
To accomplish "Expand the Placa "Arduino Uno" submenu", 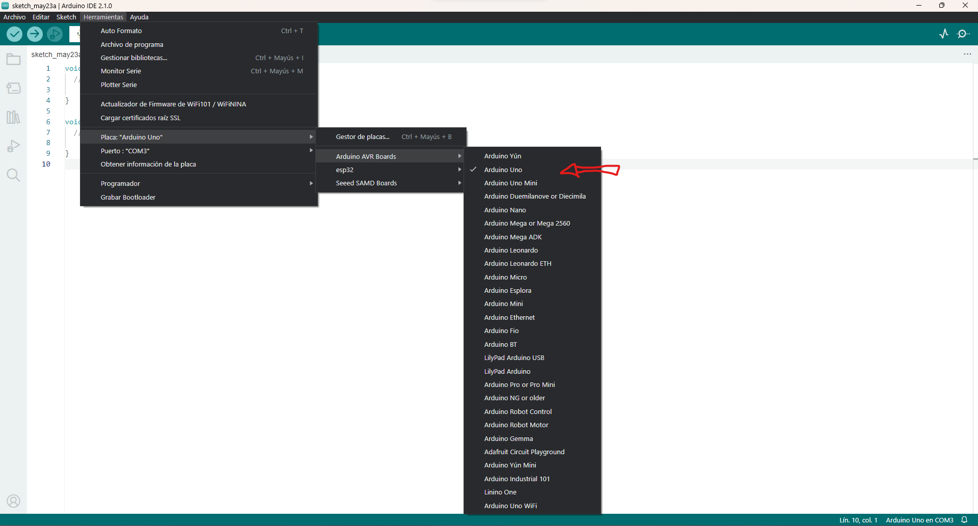I will tap(199, 137).
